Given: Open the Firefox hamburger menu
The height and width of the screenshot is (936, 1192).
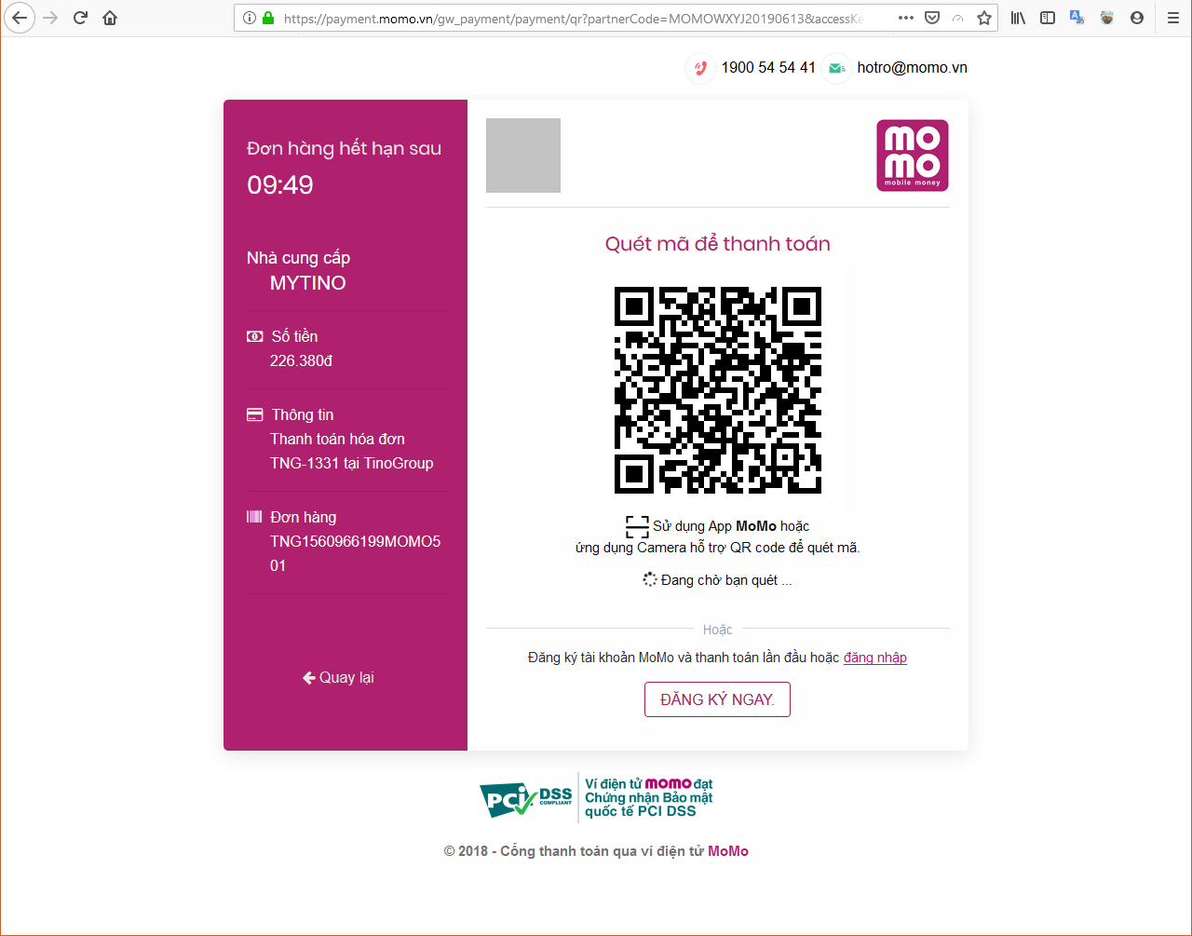Looking at the screenshot, I should 1173,18.
